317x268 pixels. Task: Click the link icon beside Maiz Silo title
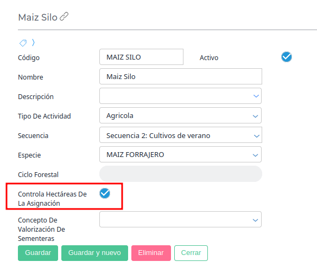[x=64, y=17]
